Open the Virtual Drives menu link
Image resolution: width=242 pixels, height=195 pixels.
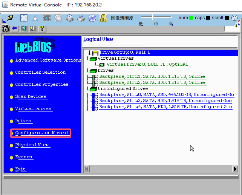click(34, 108)
